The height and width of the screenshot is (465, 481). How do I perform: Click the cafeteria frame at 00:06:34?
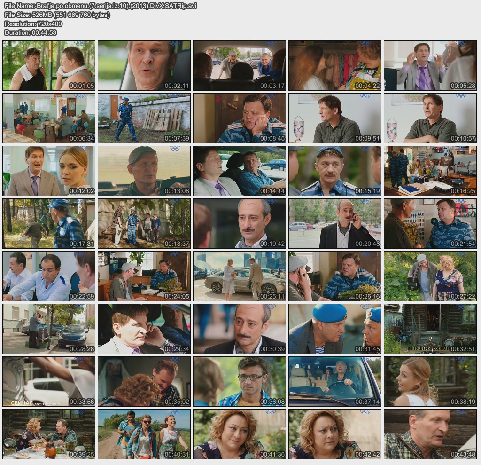(x=49, y=118)
